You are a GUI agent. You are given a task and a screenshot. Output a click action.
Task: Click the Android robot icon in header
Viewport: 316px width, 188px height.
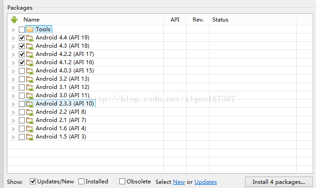[x=14, y=20]
